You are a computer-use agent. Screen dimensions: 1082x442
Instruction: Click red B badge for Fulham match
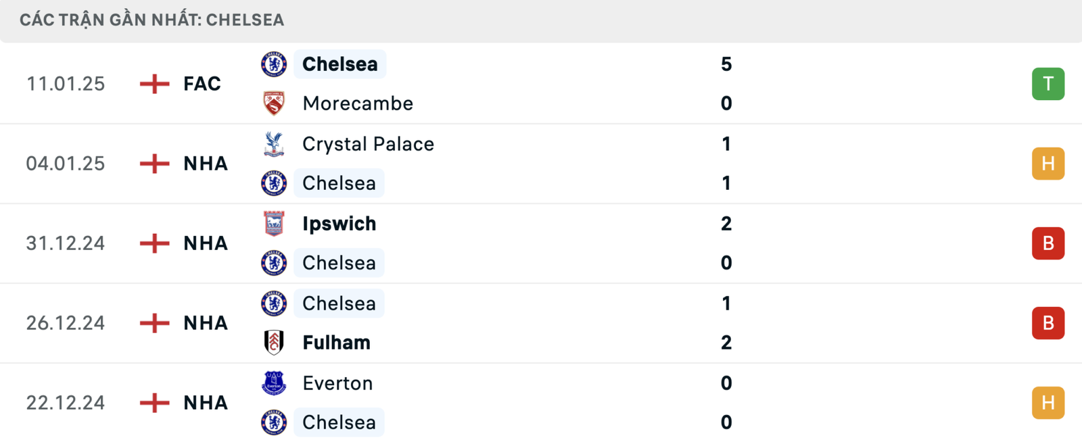(1048, 323)
